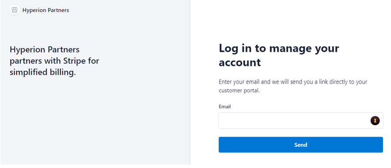Place the cursor inside the empty Email box
The width and height of the screenshot is (391, 168).
294,121
